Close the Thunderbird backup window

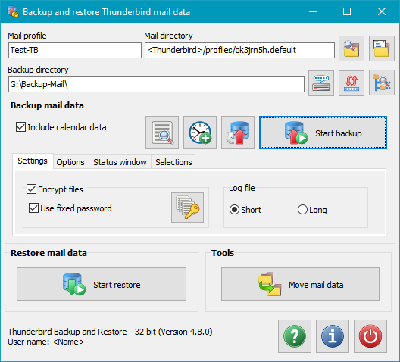point(382,11)
